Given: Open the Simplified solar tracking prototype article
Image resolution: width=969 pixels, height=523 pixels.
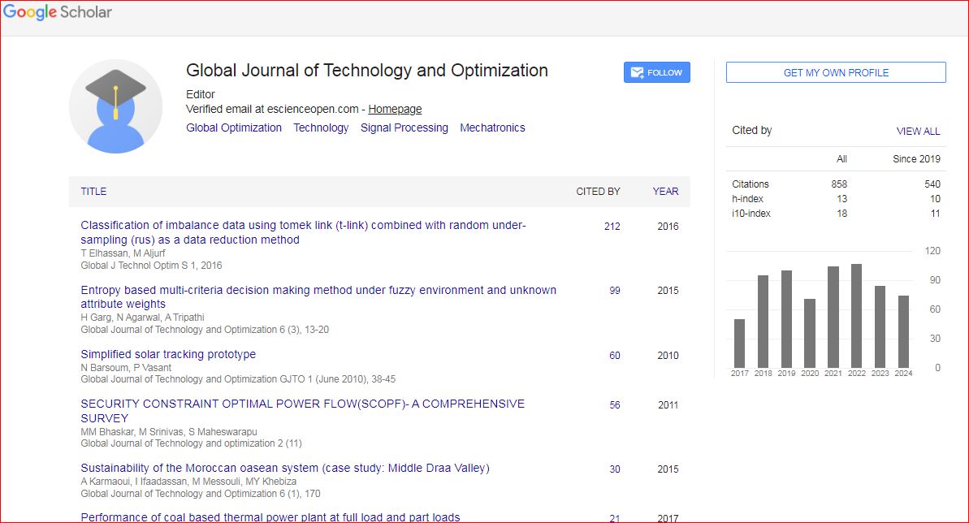Looking at the screenshot, I should 168,354.
